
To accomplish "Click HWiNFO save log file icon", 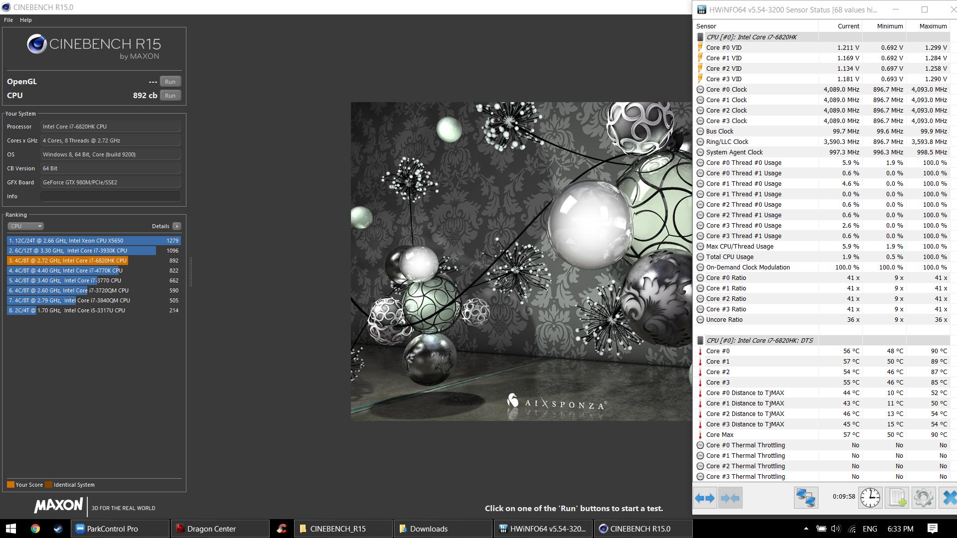I will click(x=897, y=498).
